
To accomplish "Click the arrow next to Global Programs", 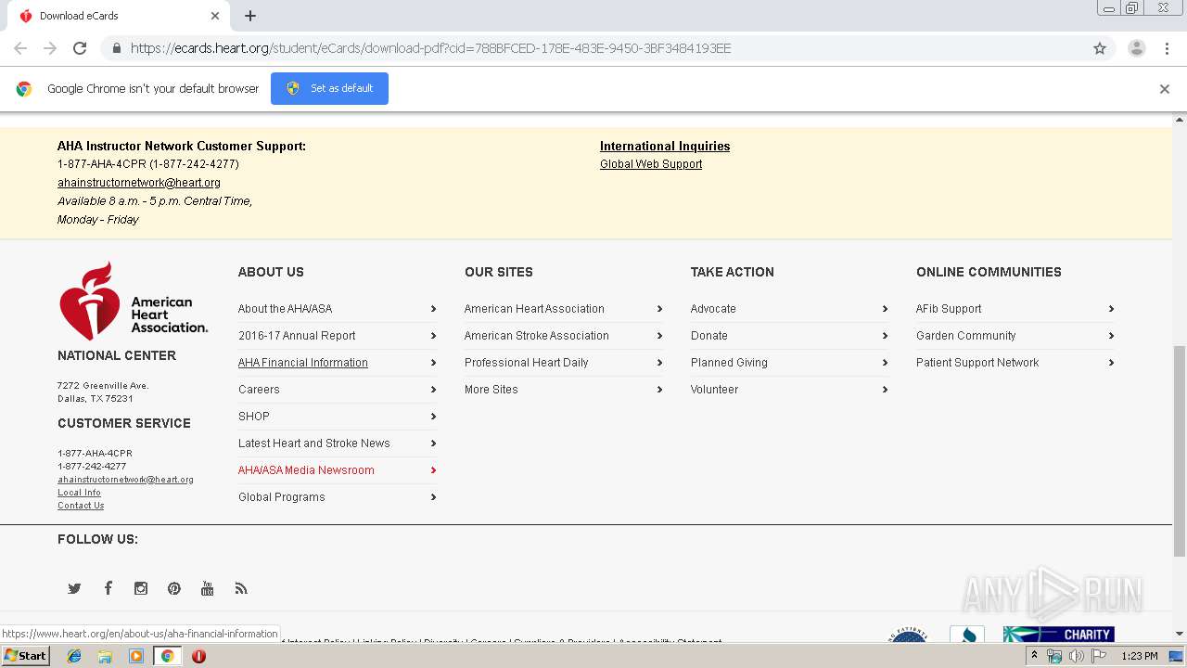I will 433,497.
